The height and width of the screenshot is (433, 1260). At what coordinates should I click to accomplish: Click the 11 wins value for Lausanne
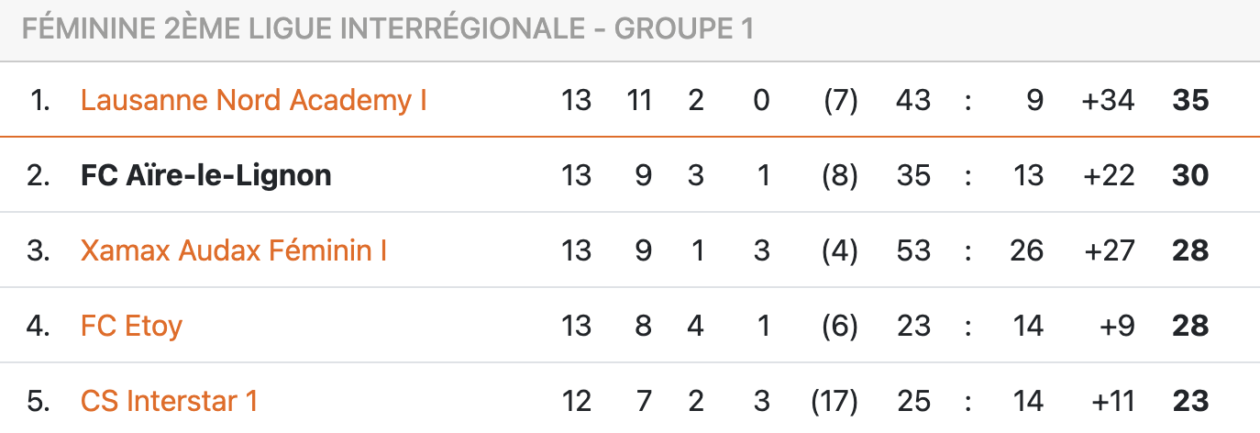638,100
